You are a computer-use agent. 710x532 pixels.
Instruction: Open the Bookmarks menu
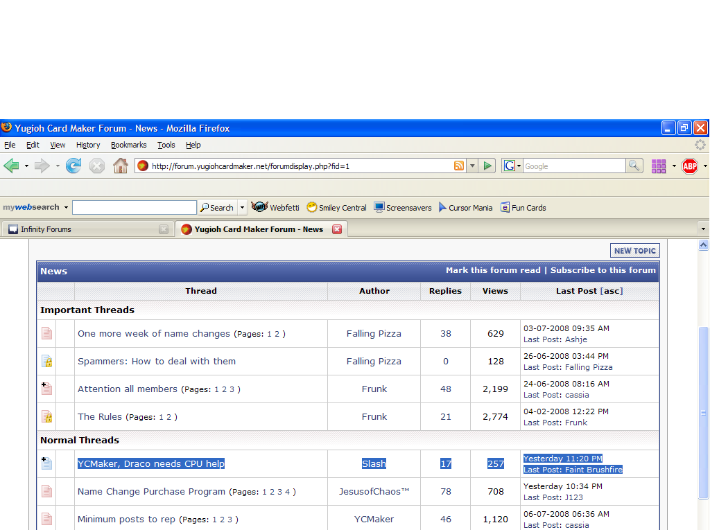coord(128,145)
